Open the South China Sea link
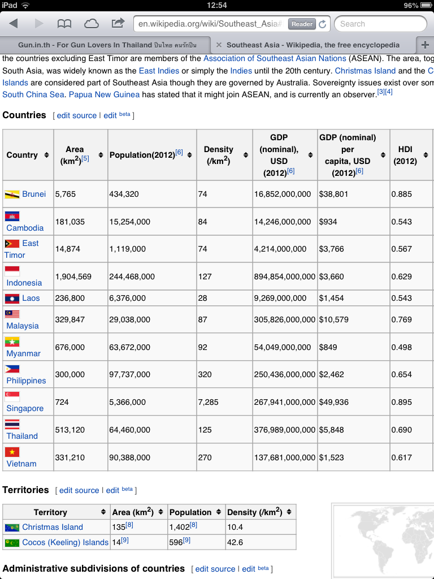The height and width of the screenshot is (579, 434). click(33, 94)
